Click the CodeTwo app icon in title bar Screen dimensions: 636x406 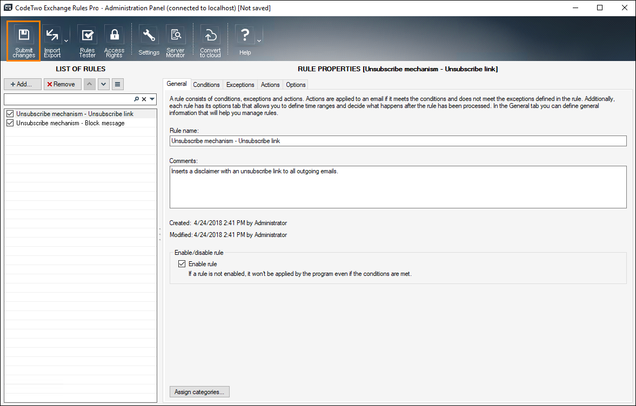click(8, 8)
